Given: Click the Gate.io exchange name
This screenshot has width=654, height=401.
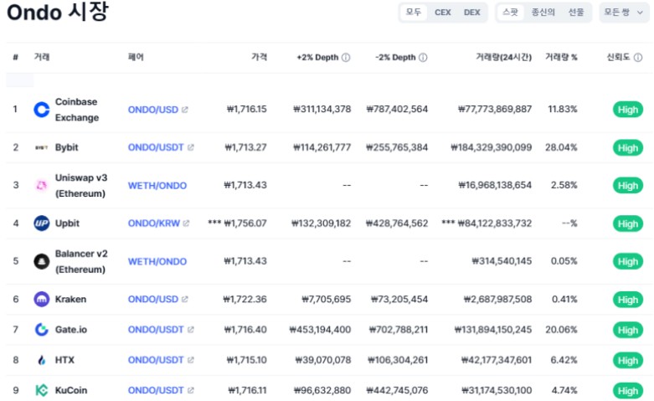Looking at the screenshot, I should pyautogui.click(x=71, y=330).
